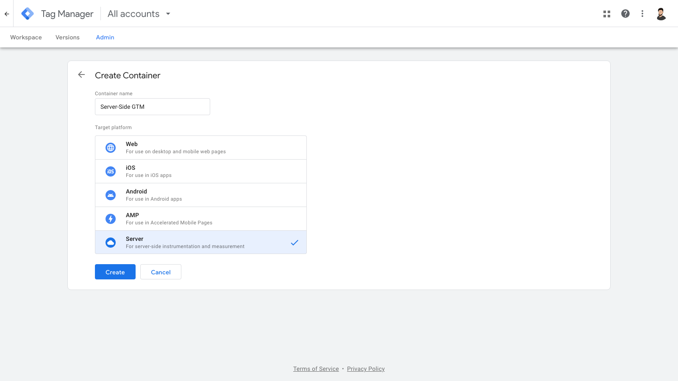Screen dimensions: 678x381
Task: Select iOS as target platform
Action: pyautogui.click(x=201, y=171)
